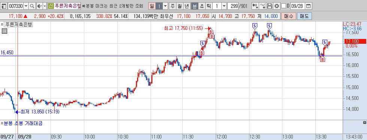Open the calendar date picker icon
The width and height of the screenshot is (367, 140).
tap(309, 6)
